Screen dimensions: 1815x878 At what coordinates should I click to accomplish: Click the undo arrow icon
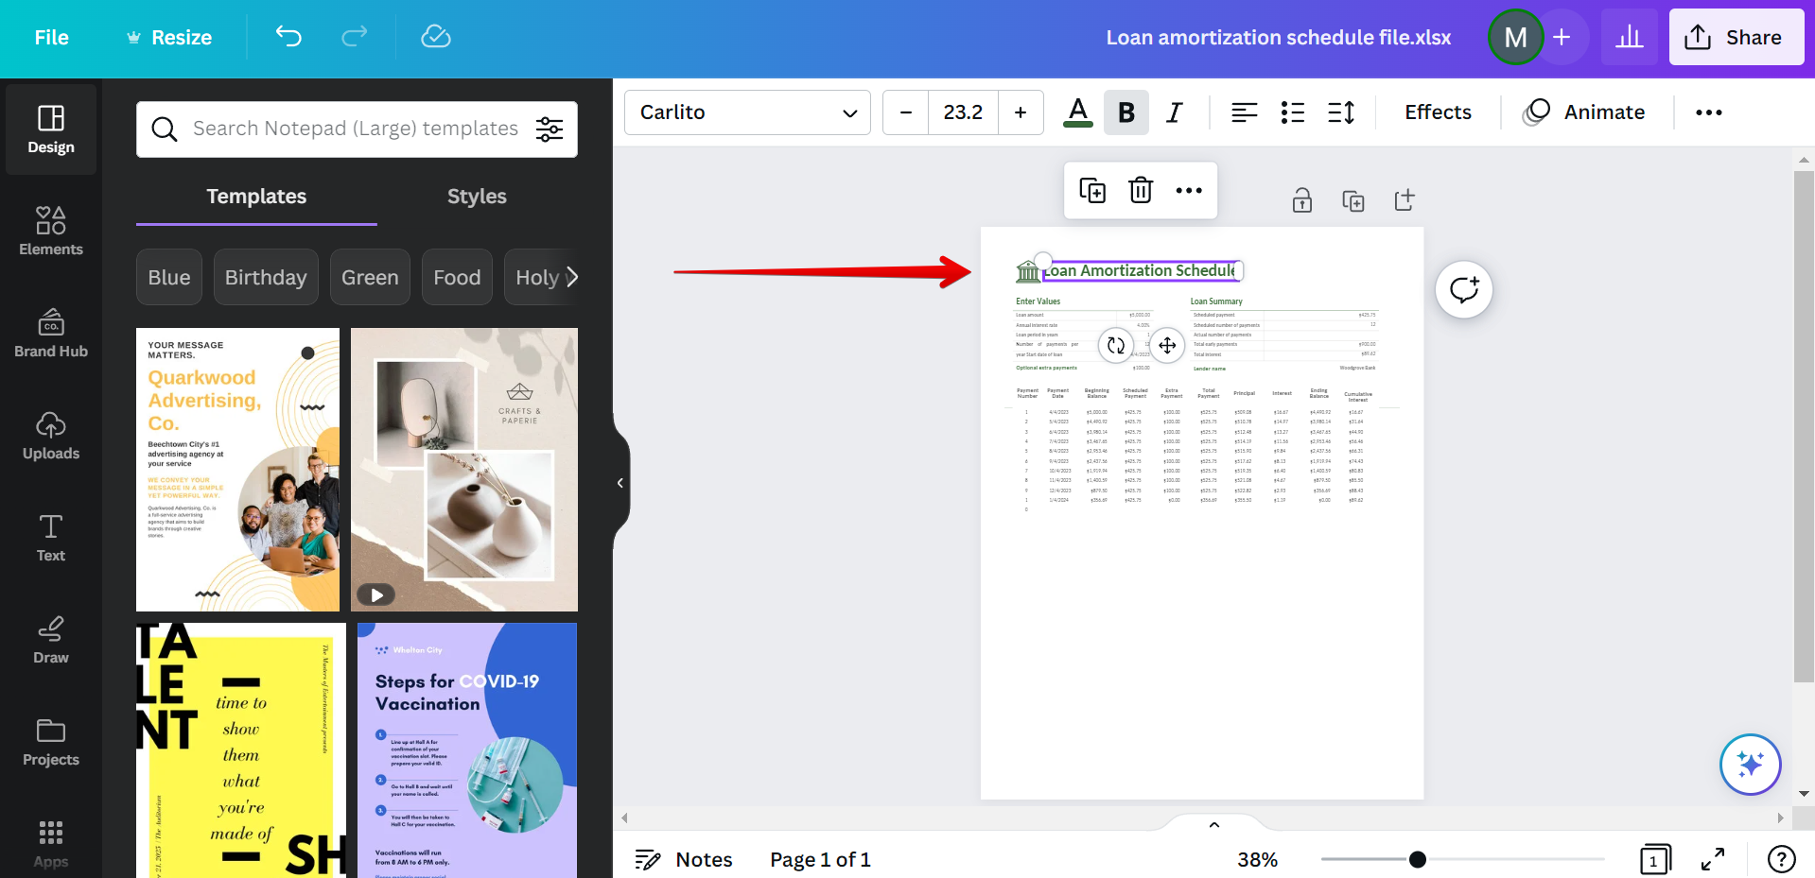click(288, 37)
